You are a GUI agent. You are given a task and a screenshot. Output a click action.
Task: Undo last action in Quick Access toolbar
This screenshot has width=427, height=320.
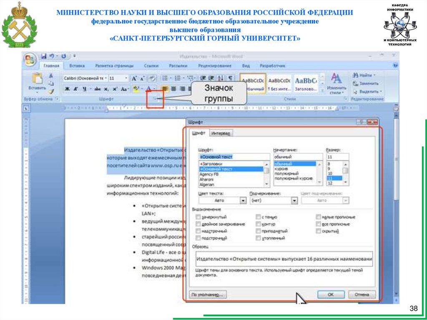coord(52,56)
